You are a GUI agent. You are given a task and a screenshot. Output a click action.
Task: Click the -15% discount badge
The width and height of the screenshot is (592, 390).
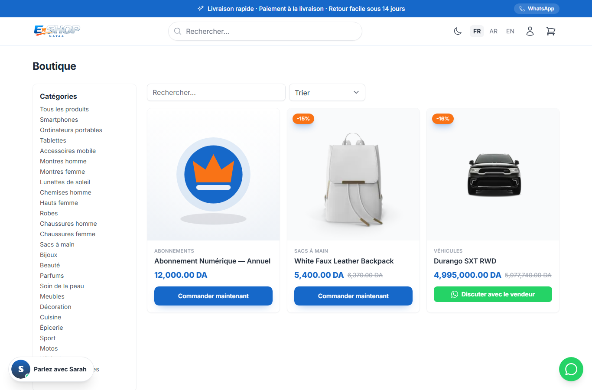pos(303,119)
